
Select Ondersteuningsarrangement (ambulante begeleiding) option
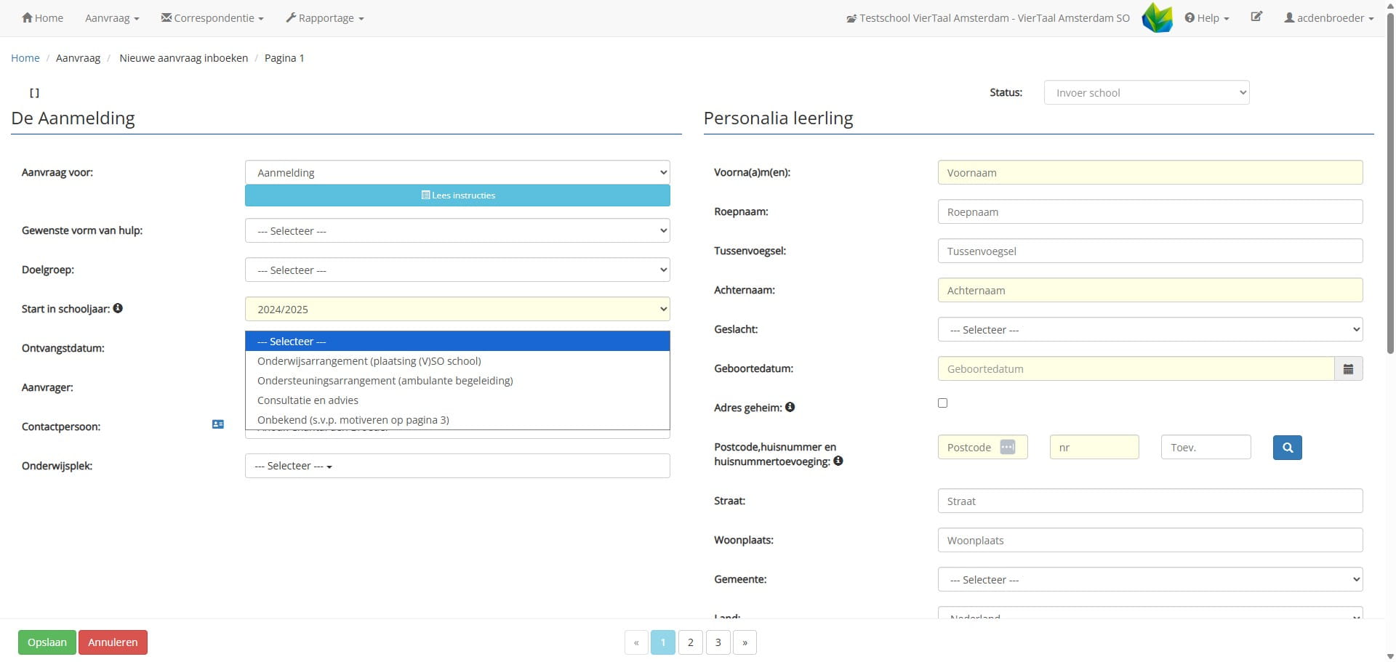click(457, 380)
